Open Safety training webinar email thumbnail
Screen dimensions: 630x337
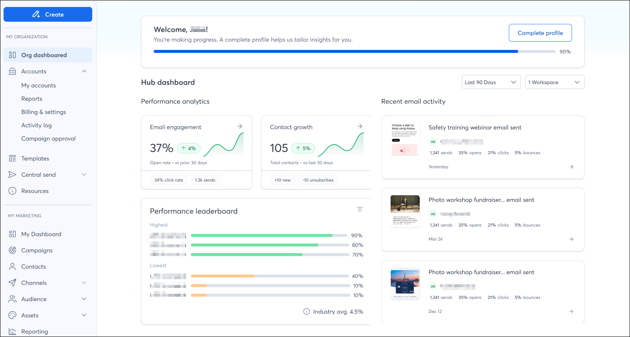click(x=405, y=139)
